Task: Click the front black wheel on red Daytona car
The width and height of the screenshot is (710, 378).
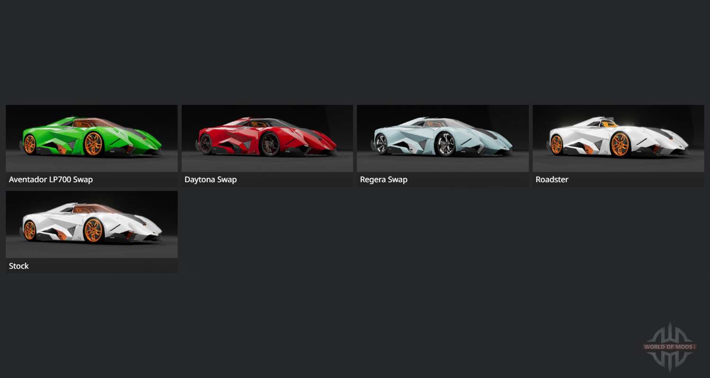Action: point(270,144)
